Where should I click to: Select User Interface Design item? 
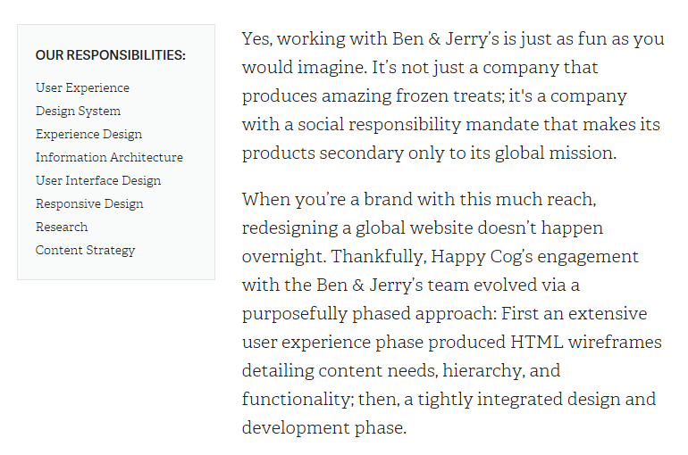[98, 181]
